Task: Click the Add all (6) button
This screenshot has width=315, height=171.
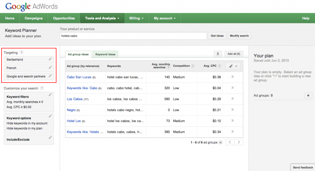Action: pyautogui.click(x=234, y=54)
